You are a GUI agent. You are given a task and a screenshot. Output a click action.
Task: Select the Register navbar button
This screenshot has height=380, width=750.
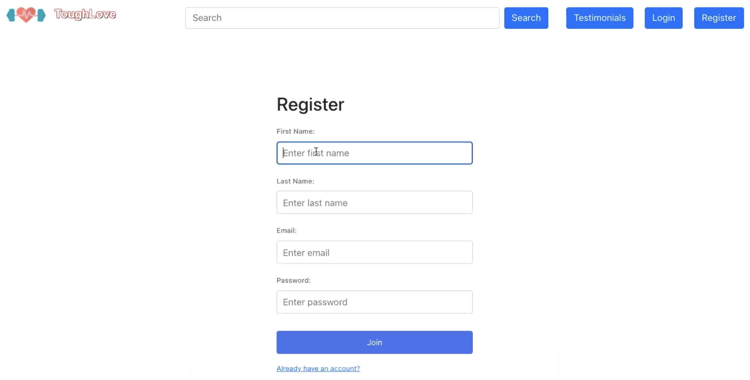coord(719,18)
